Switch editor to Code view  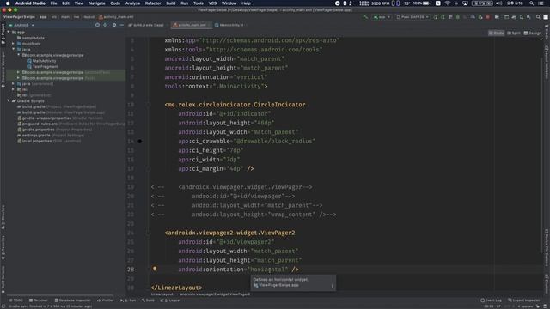(497, 33)
